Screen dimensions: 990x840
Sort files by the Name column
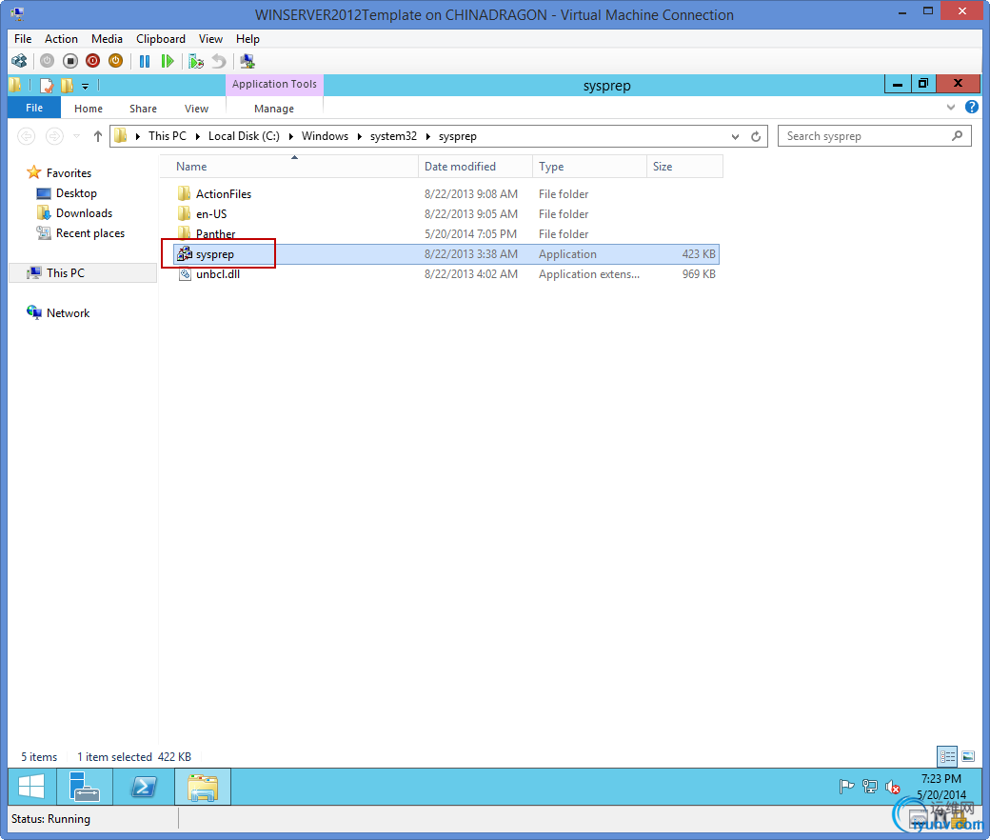[288, 167]
